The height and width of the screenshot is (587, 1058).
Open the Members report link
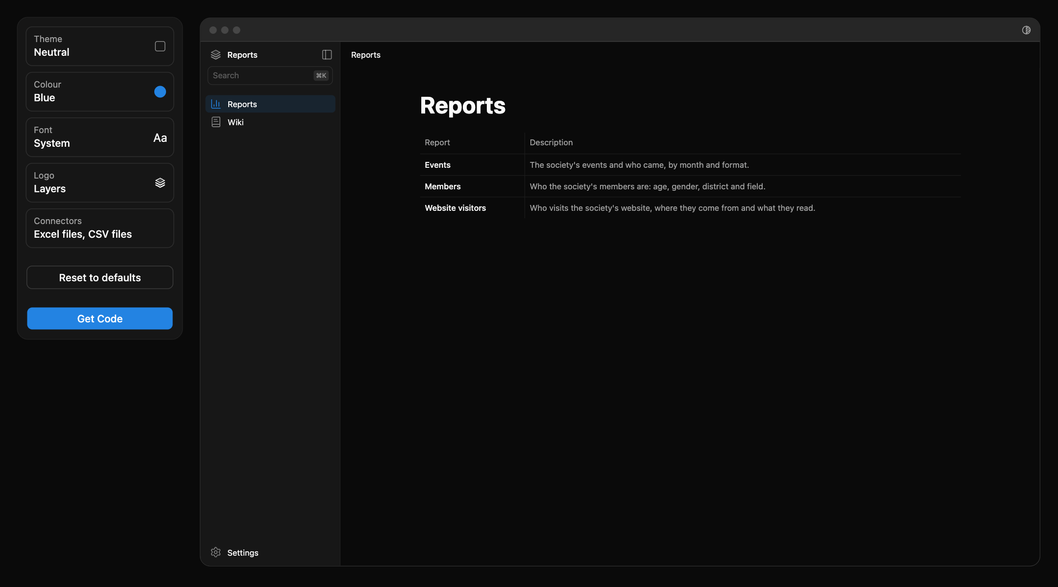coord(443,186)
